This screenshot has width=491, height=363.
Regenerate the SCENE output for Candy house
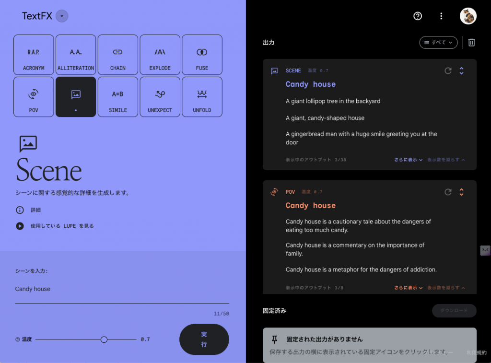pyautogui.click(x=448, y=70)
